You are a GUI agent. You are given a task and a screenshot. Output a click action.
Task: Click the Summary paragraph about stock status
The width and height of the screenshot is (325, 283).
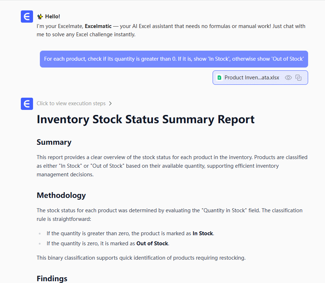coord(172,166)
